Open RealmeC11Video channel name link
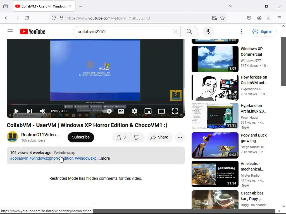The width and height of the screenshot is (286, 214). (x=40, y=135)
